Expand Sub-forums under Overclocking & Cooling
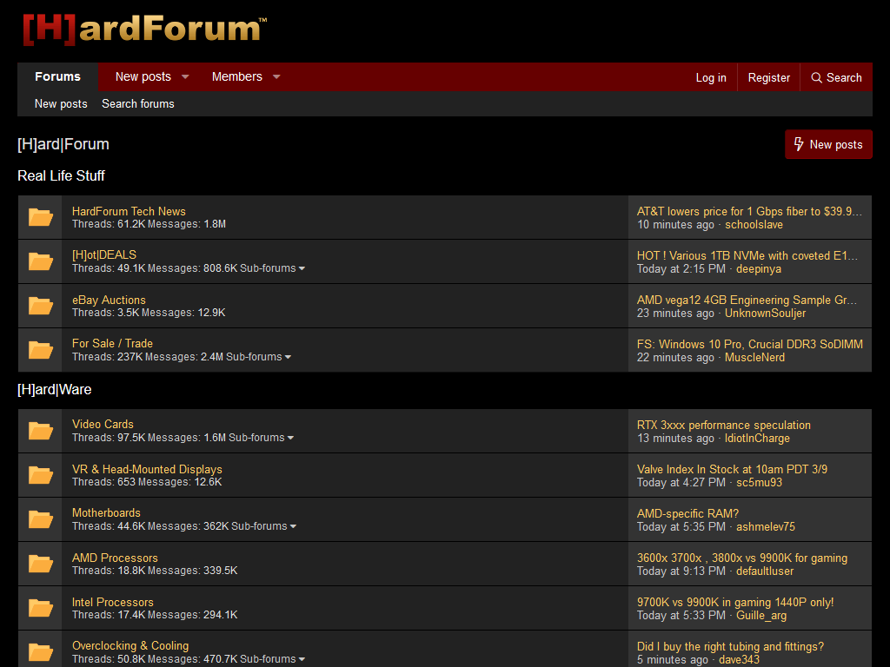 [x=272, y=659]
